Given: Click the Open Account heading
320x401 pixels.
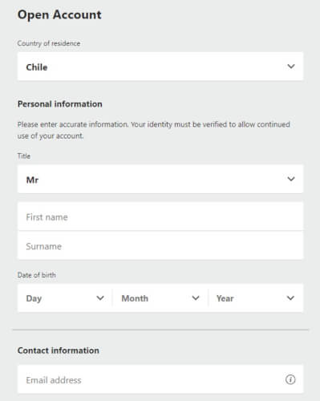Looking at the screenshot, I should [59, 14].
